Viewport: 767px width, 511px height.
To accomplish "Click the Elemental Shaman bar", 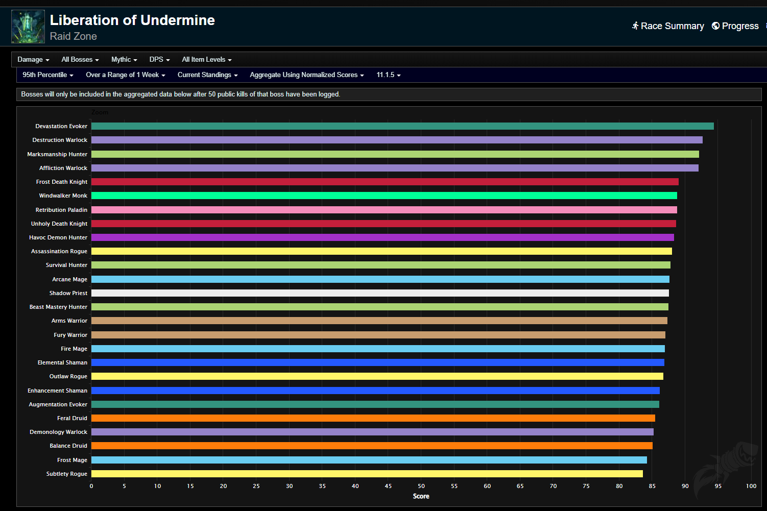I will pos(378,362).
